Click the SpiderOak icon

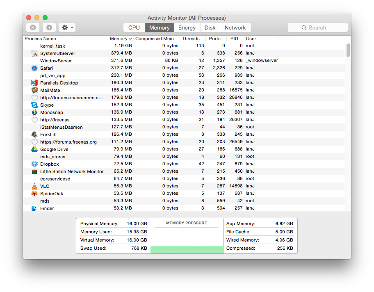pos(34,194)
